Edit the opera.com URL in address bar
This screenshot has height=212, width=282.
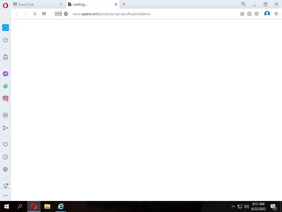click(112, 14)
